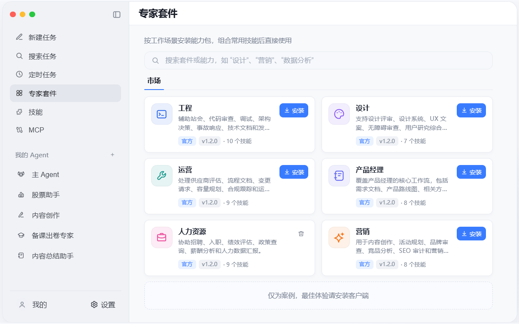Viewport: 519px width, 324px height.
Task: Click the puzzle icon beside 技能
Action: 19,112
